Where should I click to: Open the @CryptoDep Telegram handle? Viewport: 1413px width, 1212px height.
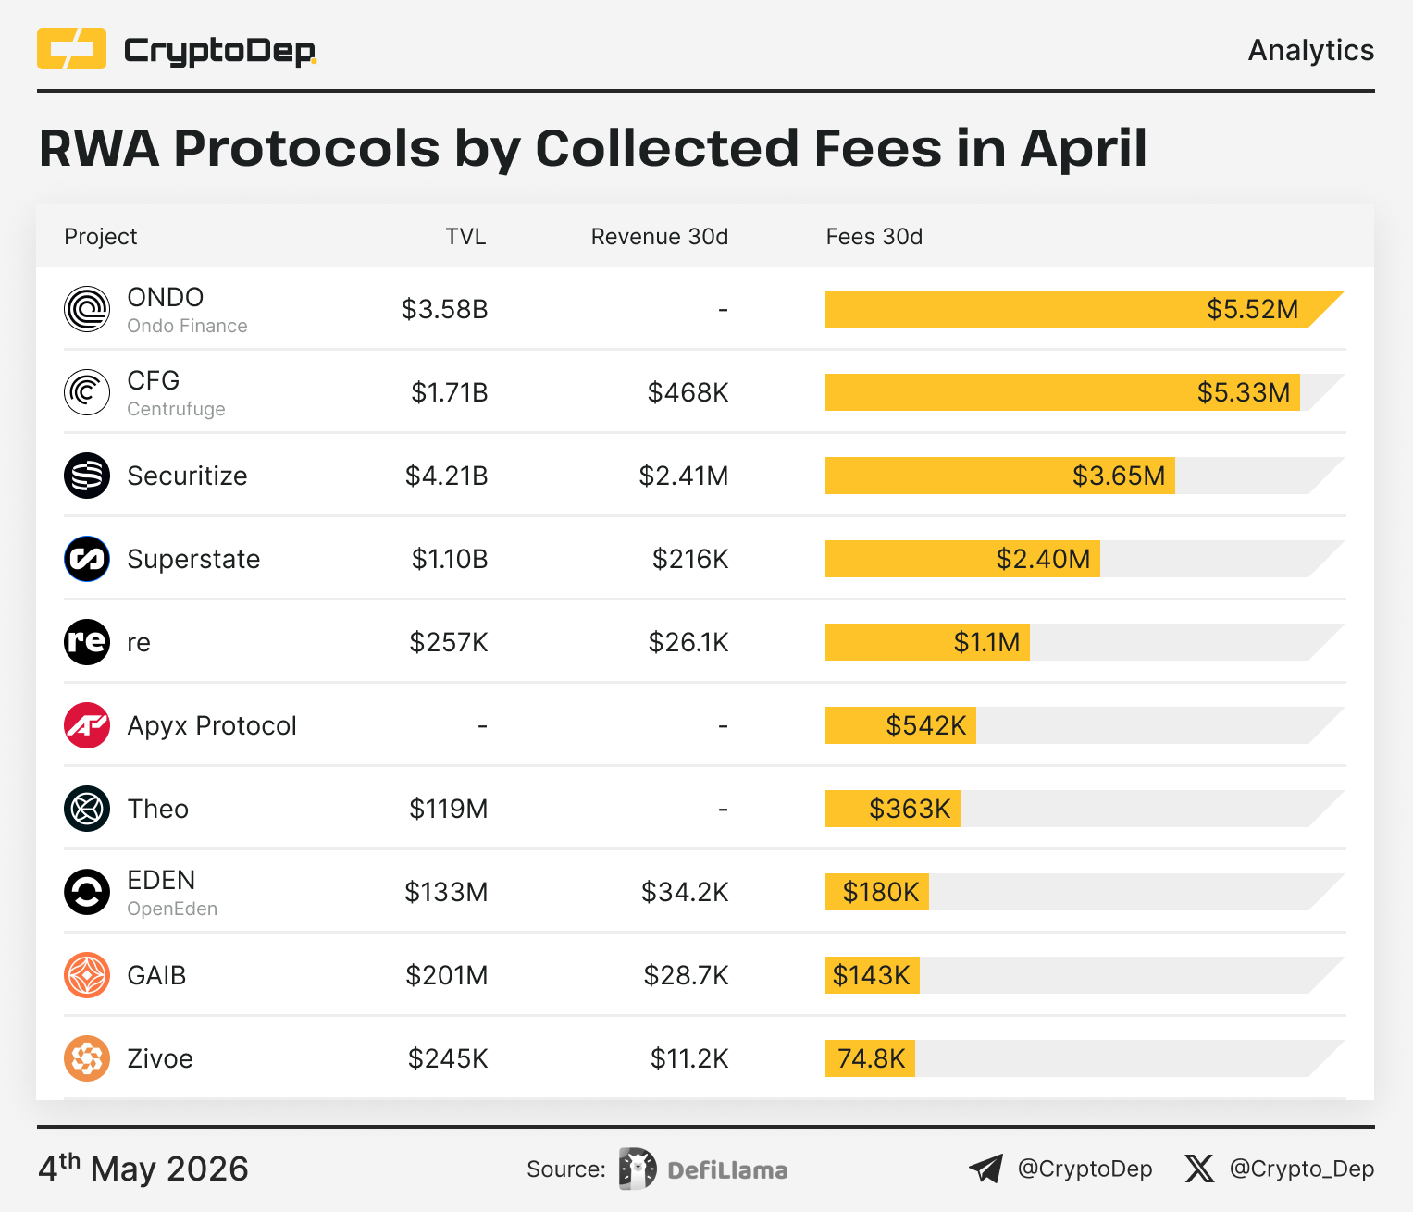point(1085,1169)
